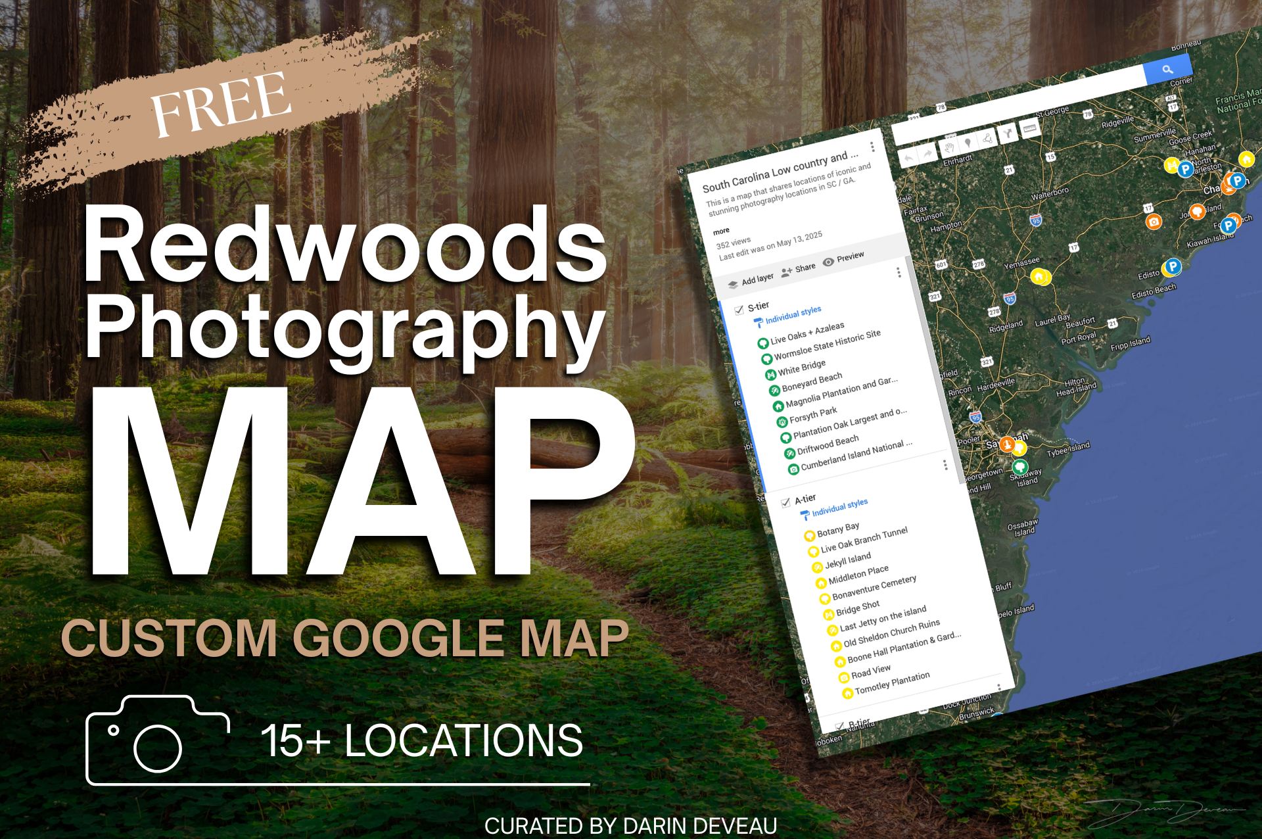1262x839 pixels.
Task: Click the yellow house marker near Yemassee
Action: 1039,277
